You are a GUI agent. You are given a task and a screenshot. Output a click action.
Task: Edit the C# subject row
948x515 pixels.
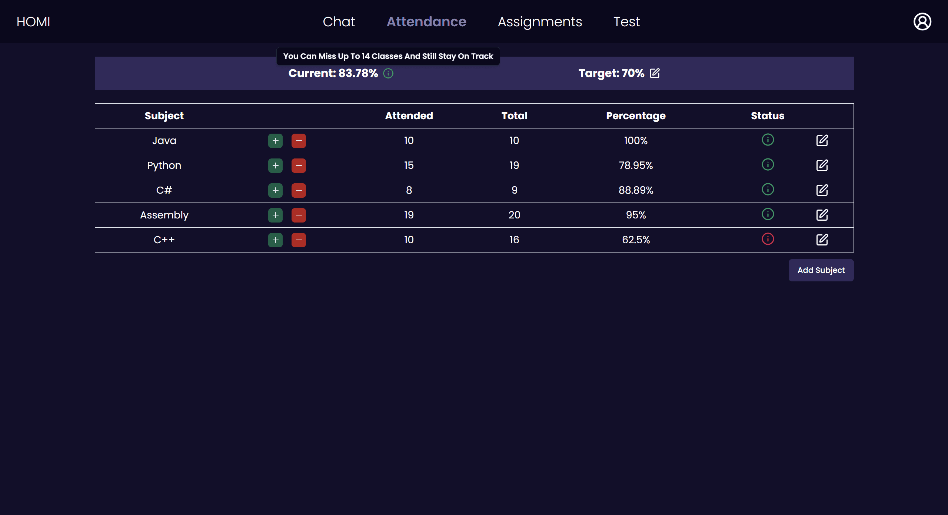point(822,190)
